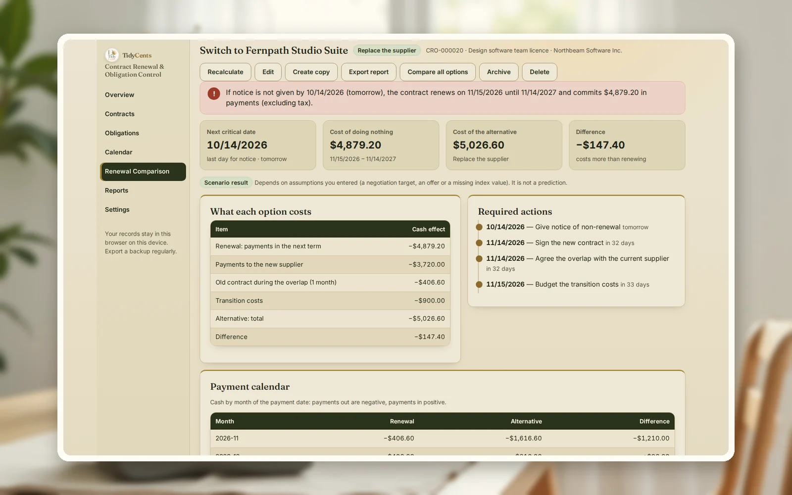
Task: Delete this scenario
Action: (540, 72)
